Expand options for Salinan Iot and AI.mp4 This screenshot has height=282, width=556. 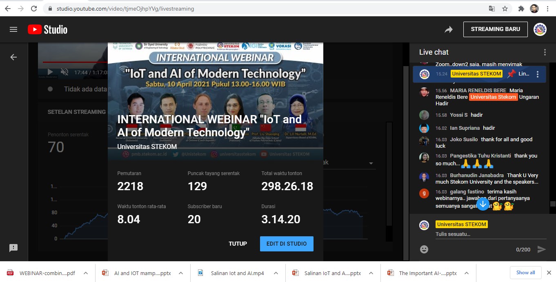coord(276,273)
